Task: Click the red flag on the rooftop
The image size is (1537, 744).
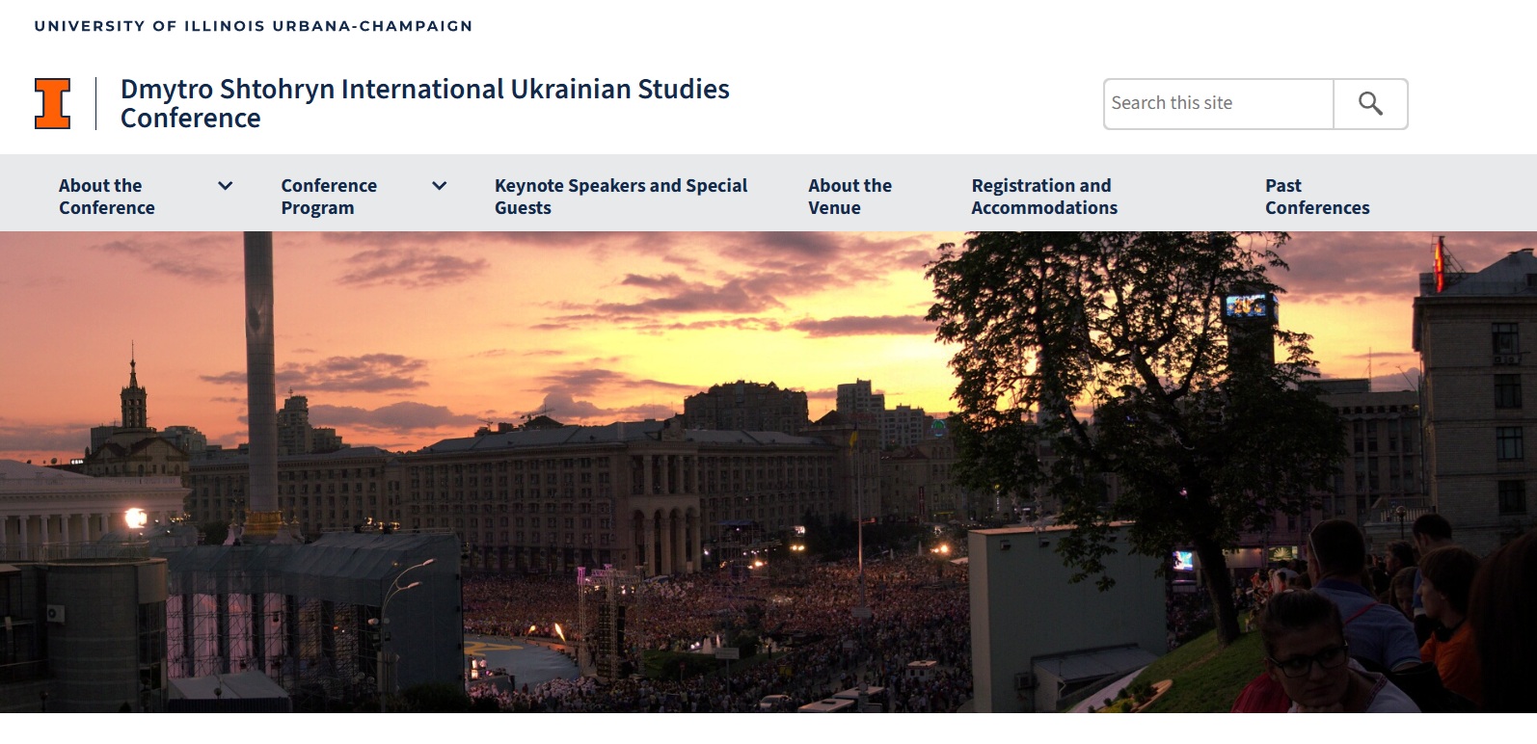Action: point(1441,260)
